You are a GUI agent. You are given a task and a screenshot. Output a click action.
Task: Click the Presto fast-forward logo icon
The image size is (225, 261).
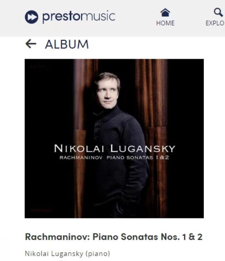[32, 17]
